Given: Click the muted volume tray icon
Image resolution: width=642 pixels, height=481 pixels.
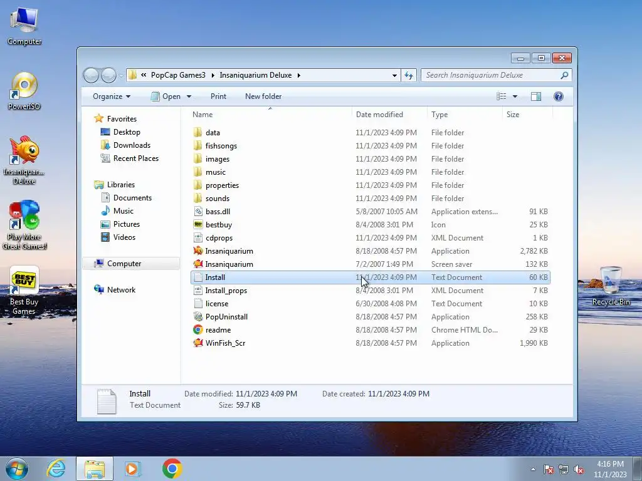Looking at the screenshot, I should [579, 470].
